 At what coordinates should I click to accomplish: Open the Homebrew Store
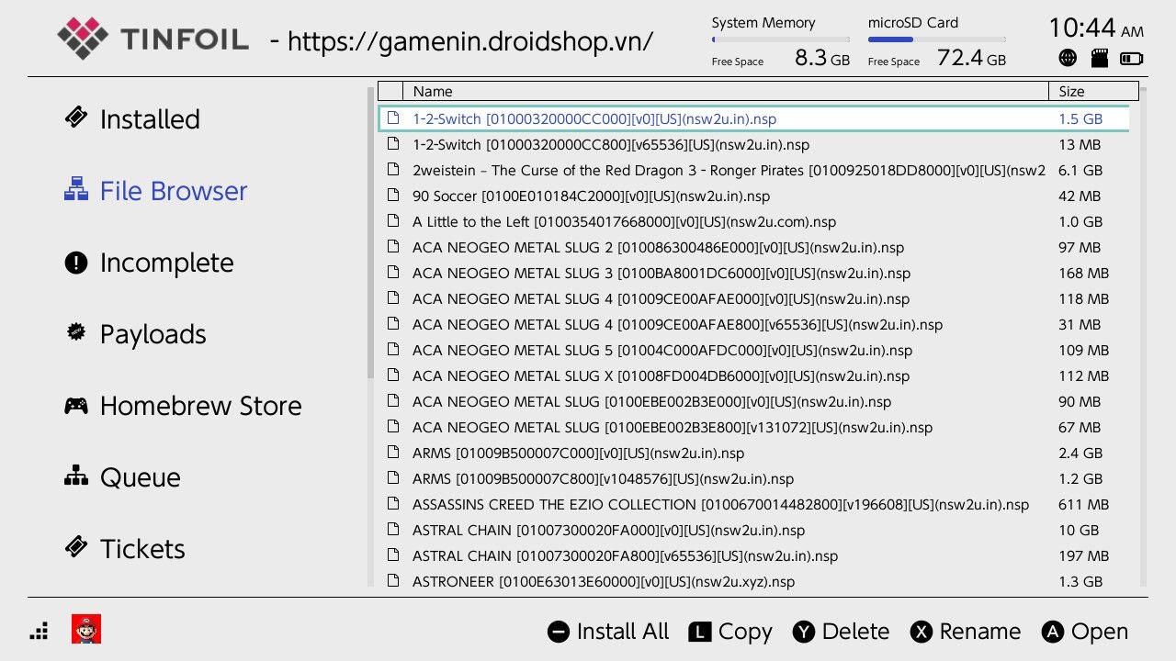tap(201, 406)
